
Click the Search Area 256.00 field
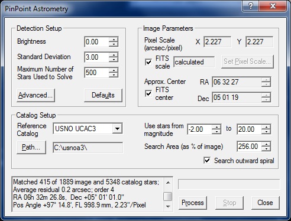249,147
